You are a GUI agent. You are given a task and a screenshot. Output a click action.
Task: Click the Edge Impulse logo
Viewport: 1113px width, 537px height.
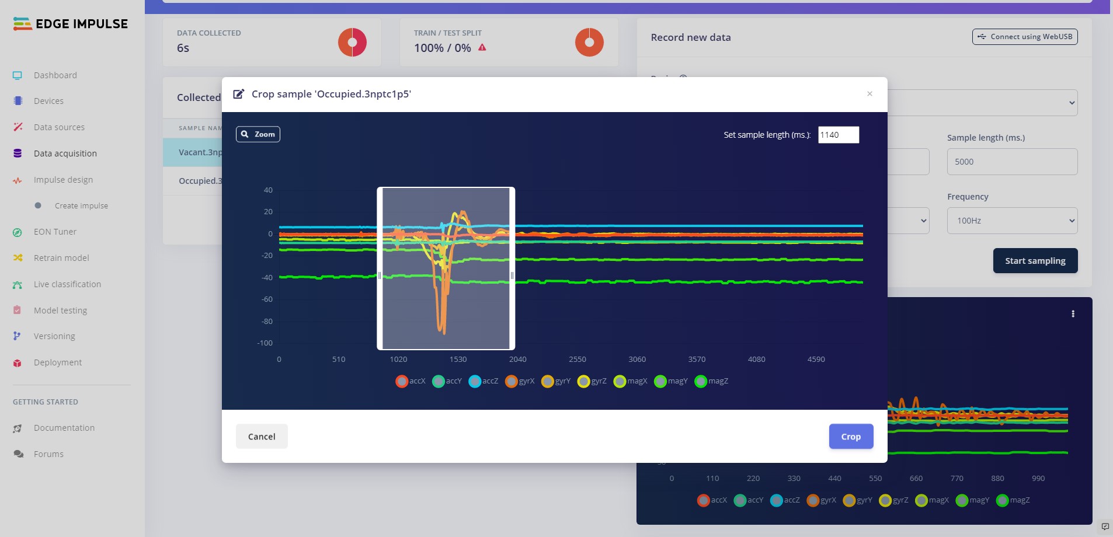[70, 23]
